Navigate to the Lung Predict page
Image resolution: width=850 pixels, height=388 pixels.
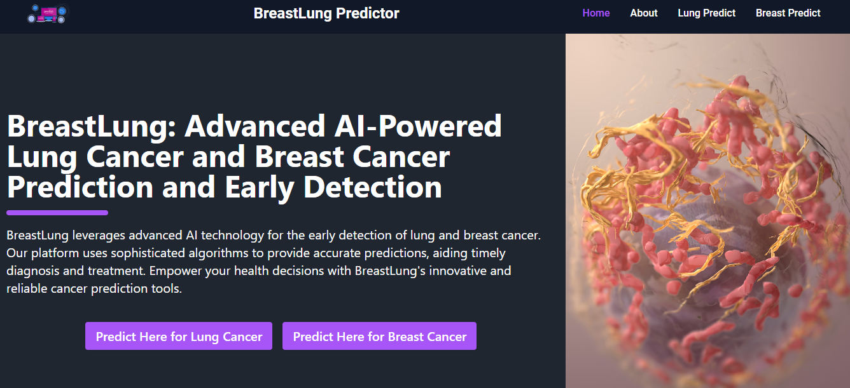coord(706,13)
